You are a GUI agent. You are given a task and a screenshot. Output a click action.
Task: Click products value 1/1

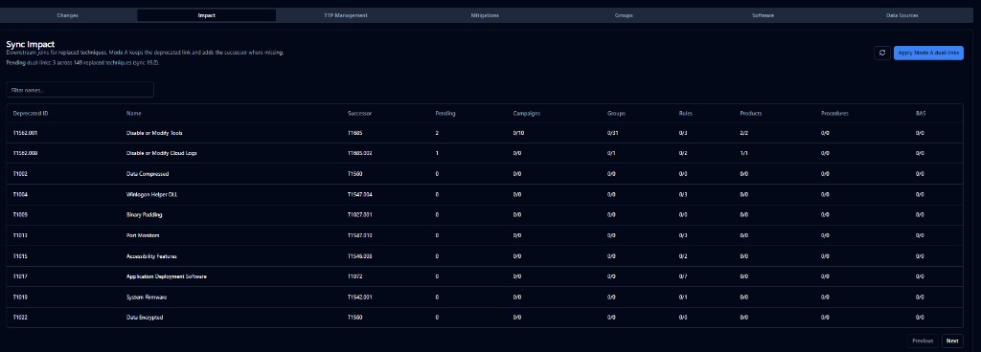pyautogui.click(x=743, y=154)
